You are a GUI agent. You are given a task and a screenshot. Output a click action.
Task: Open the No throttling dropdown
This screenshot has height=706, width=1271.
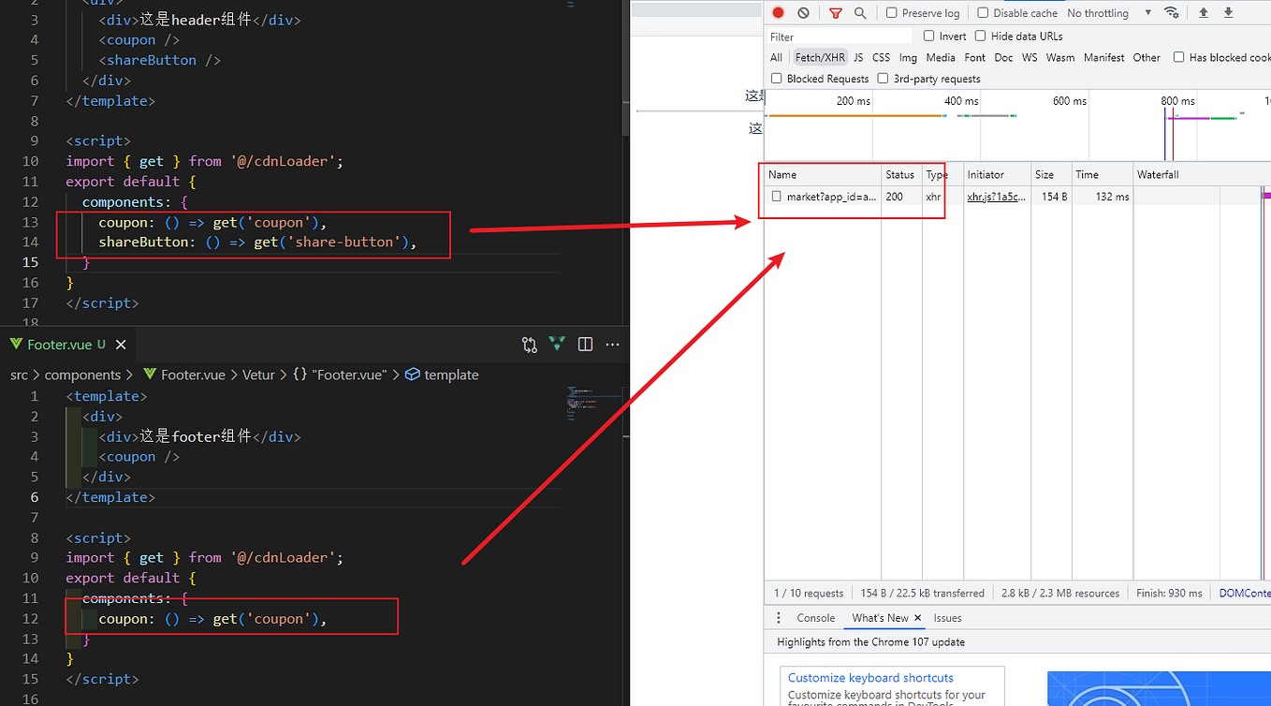click(x=1109, y=13)
